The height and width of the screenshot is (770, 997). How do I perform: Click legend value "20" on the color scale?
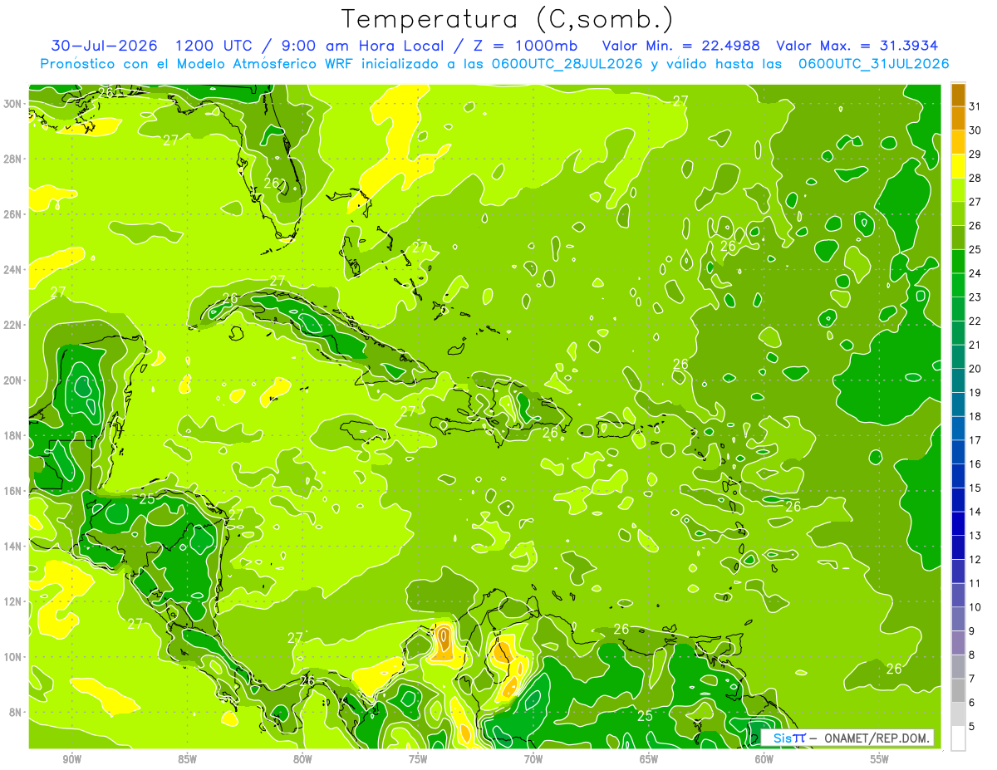pyautogui.click(x=975, y=369)
